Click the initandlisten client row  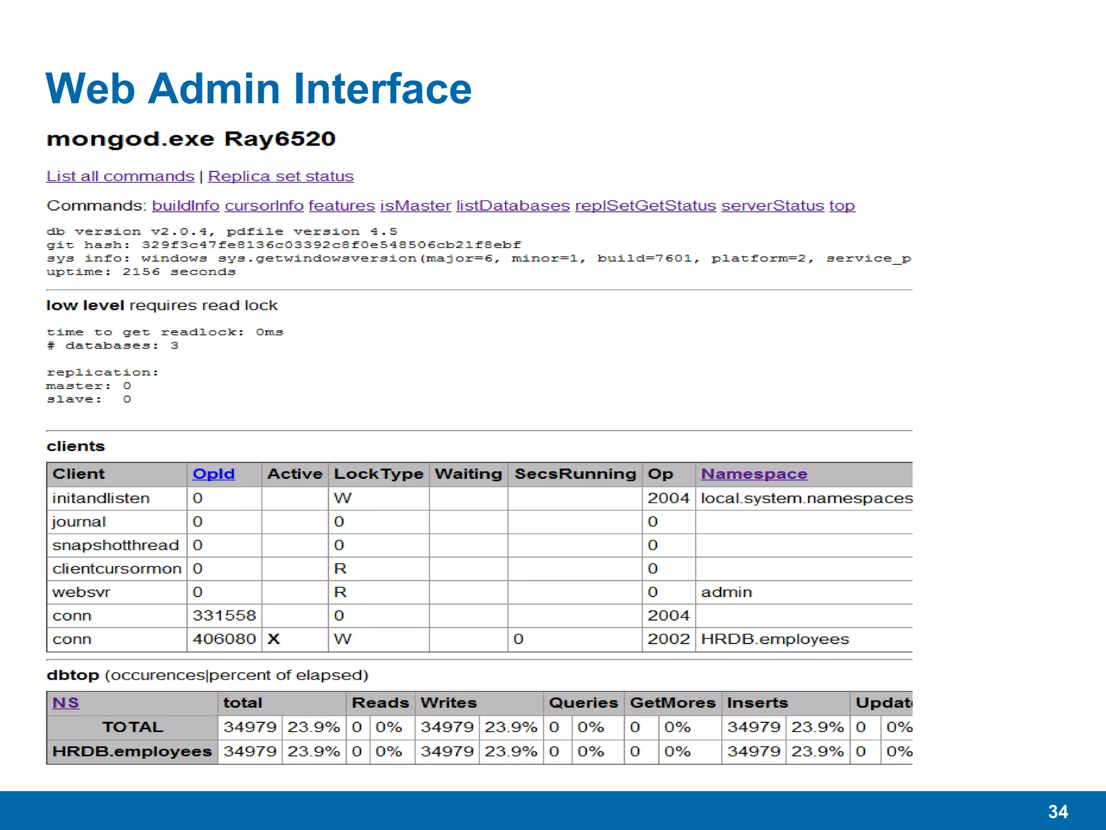(101, 498)
